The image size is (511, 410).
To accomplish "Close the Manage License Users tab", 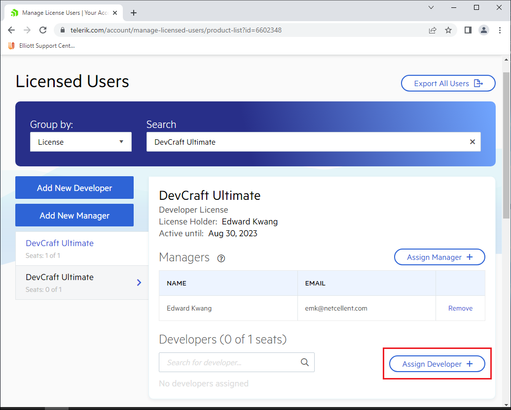I will point(115,13).
